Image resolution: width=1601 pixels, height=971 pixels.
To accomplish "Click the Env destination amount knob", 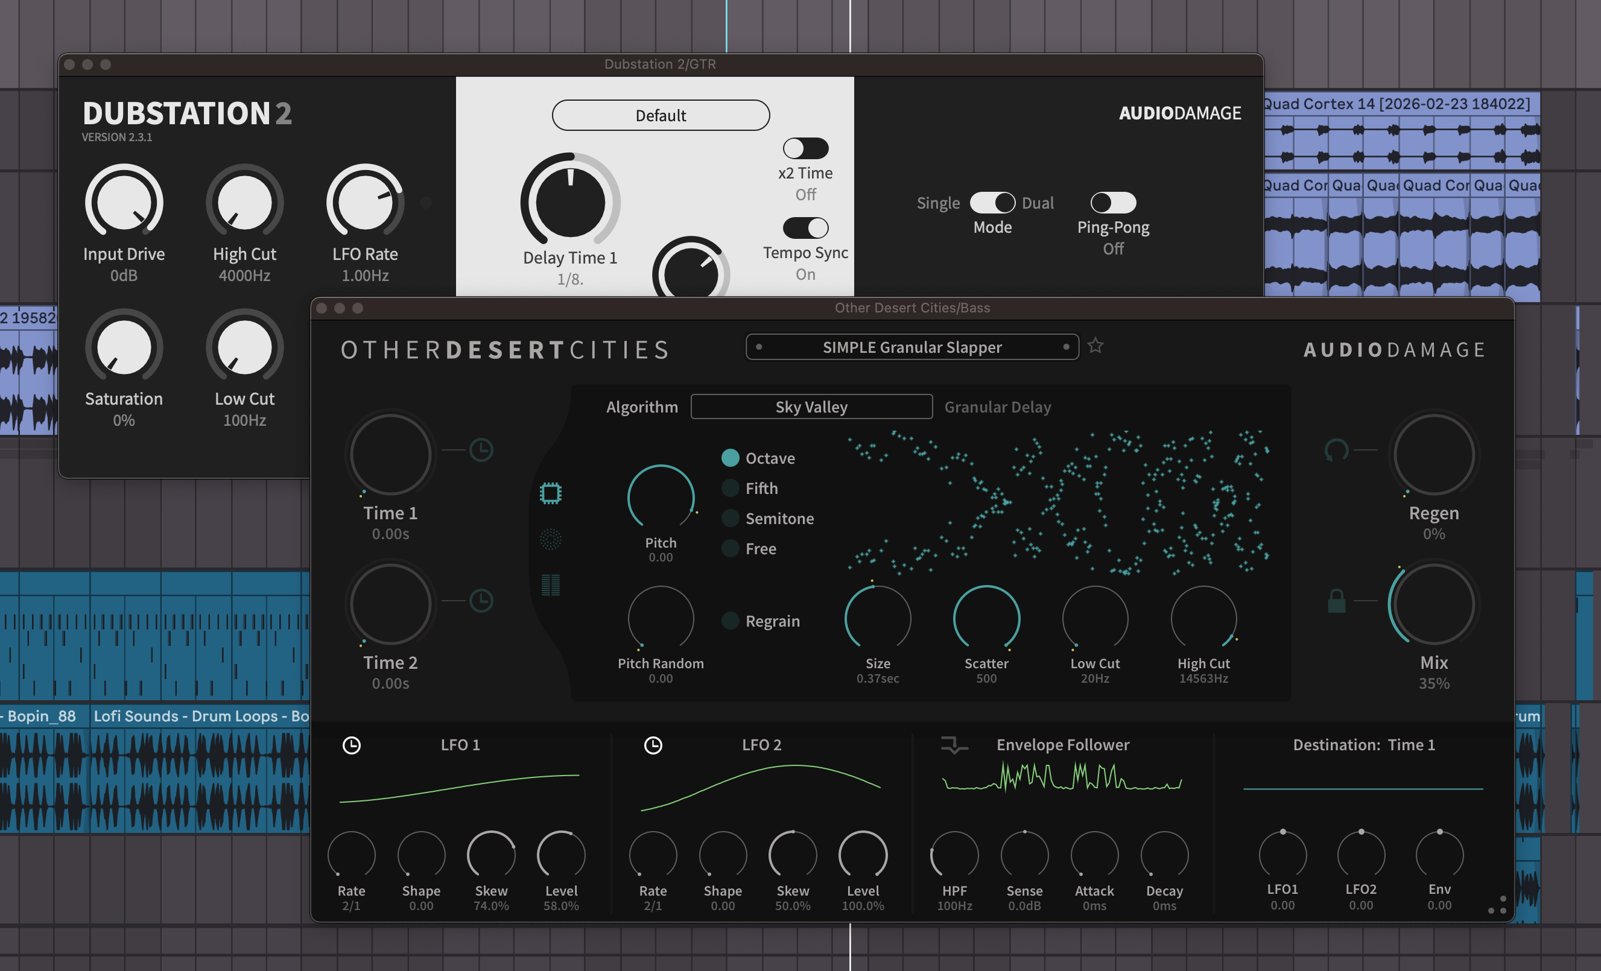I will (x=1439, y=853).
